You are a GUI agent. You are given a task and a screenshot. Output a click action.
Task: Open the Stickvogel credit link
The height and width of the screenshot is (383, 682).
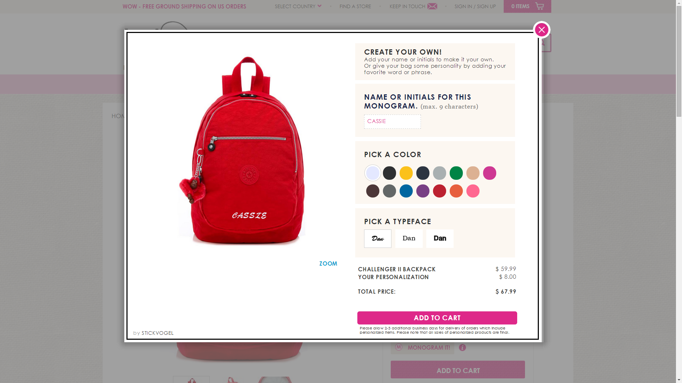[157, 333]
